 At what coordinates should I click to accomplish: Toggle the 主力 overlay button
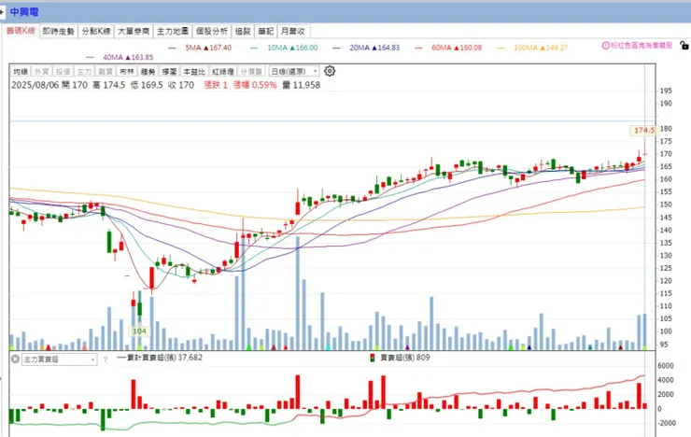click(84, 71)
